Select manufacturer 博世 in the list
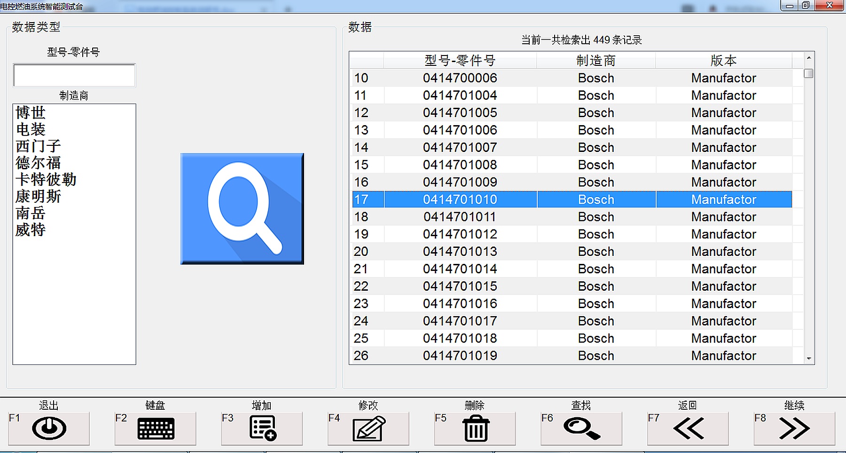846x453 pixels. [x=31, y=112]
